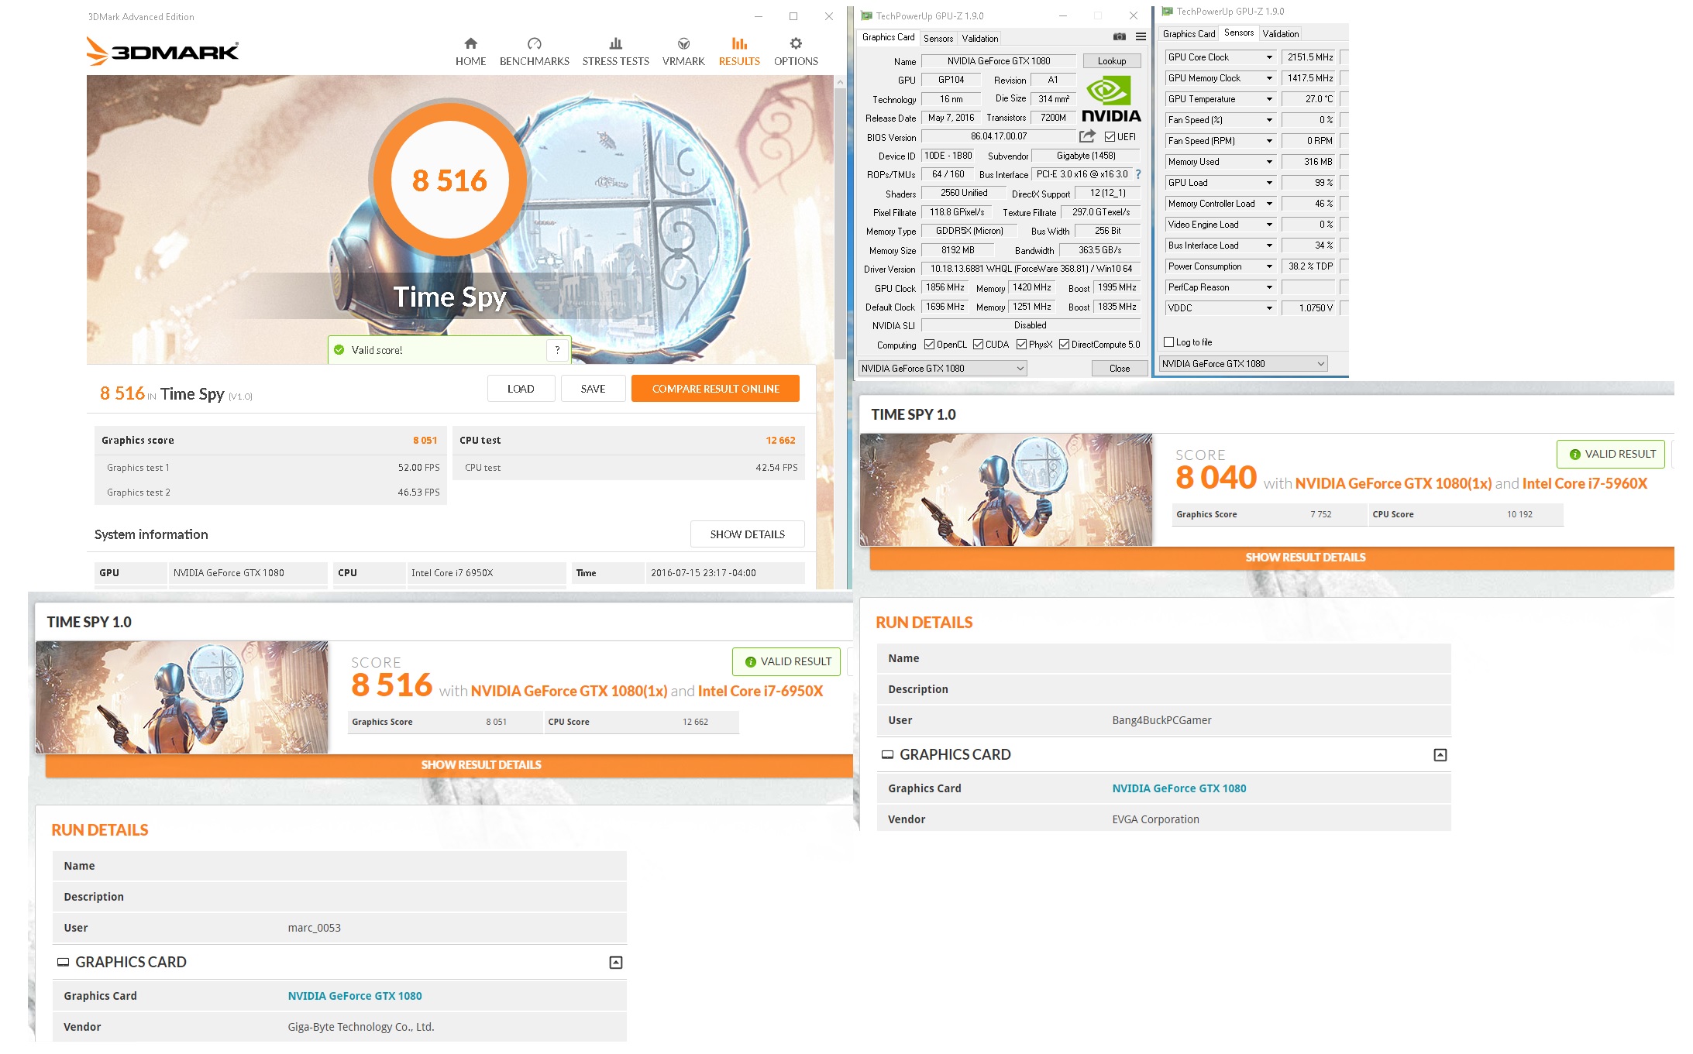The height and width of the screenshot is (1054, 1693).
Task: Switch to the Validation tab in GPU-Z
Action: [x=979, y=38]
